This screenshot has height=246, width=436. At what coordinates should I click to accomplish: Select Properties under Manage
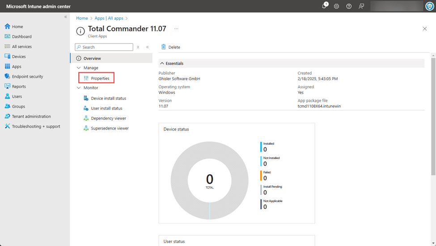coord(100,78)
